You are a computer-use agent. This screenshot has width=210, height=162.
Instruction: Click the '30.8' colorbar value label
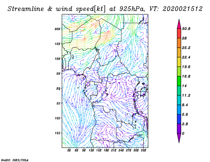coord(186,29)
